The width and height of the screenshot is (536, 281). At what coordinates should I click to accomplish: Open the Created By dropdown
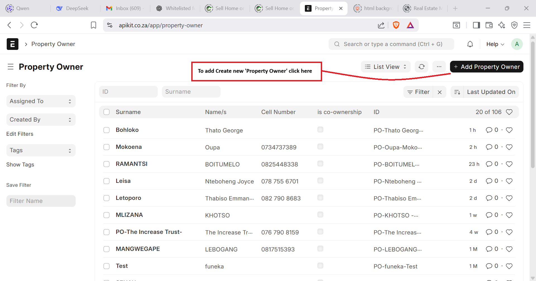pos(41,120)
